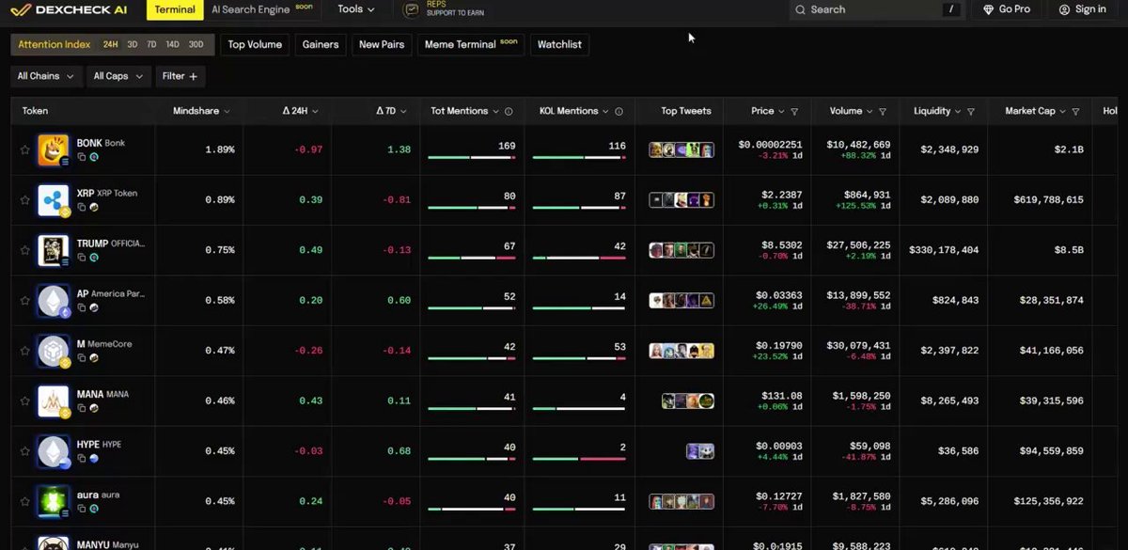Copy the HYPE token address icon
This screenshot has height=550, width=1128.
(x=82, y=458)
